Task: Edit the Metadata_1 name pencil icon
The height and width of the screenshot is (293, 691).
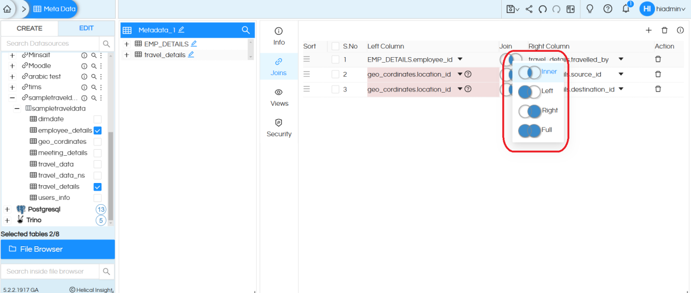Action: pos(181,30)
